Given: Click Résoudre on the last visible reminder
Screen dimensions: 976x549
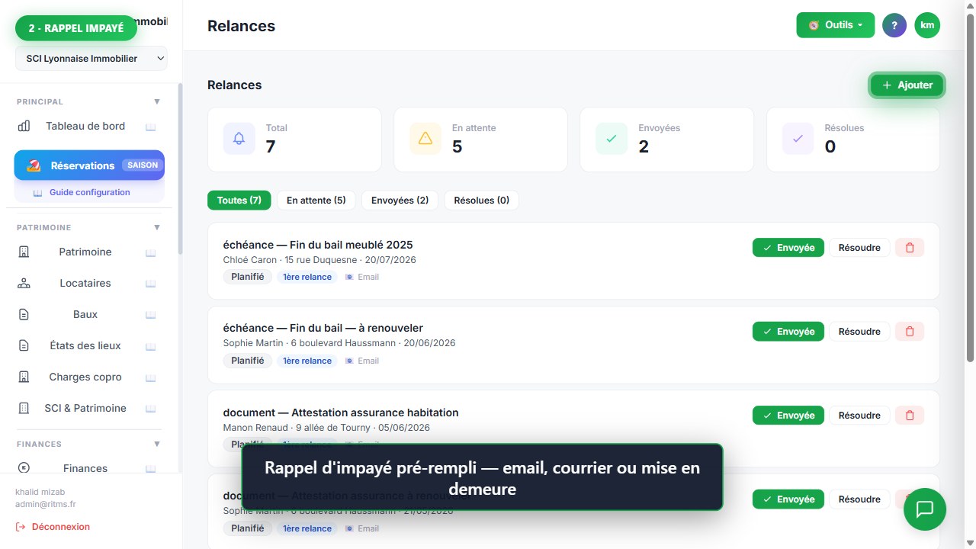Looking at the screenshot, I should tap(859, 499).
